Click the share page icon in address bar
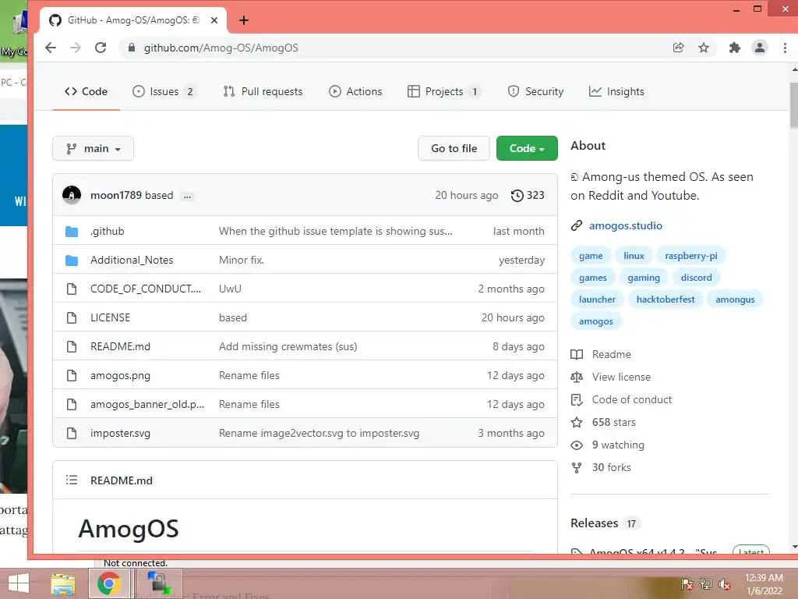 pos(679,48)
